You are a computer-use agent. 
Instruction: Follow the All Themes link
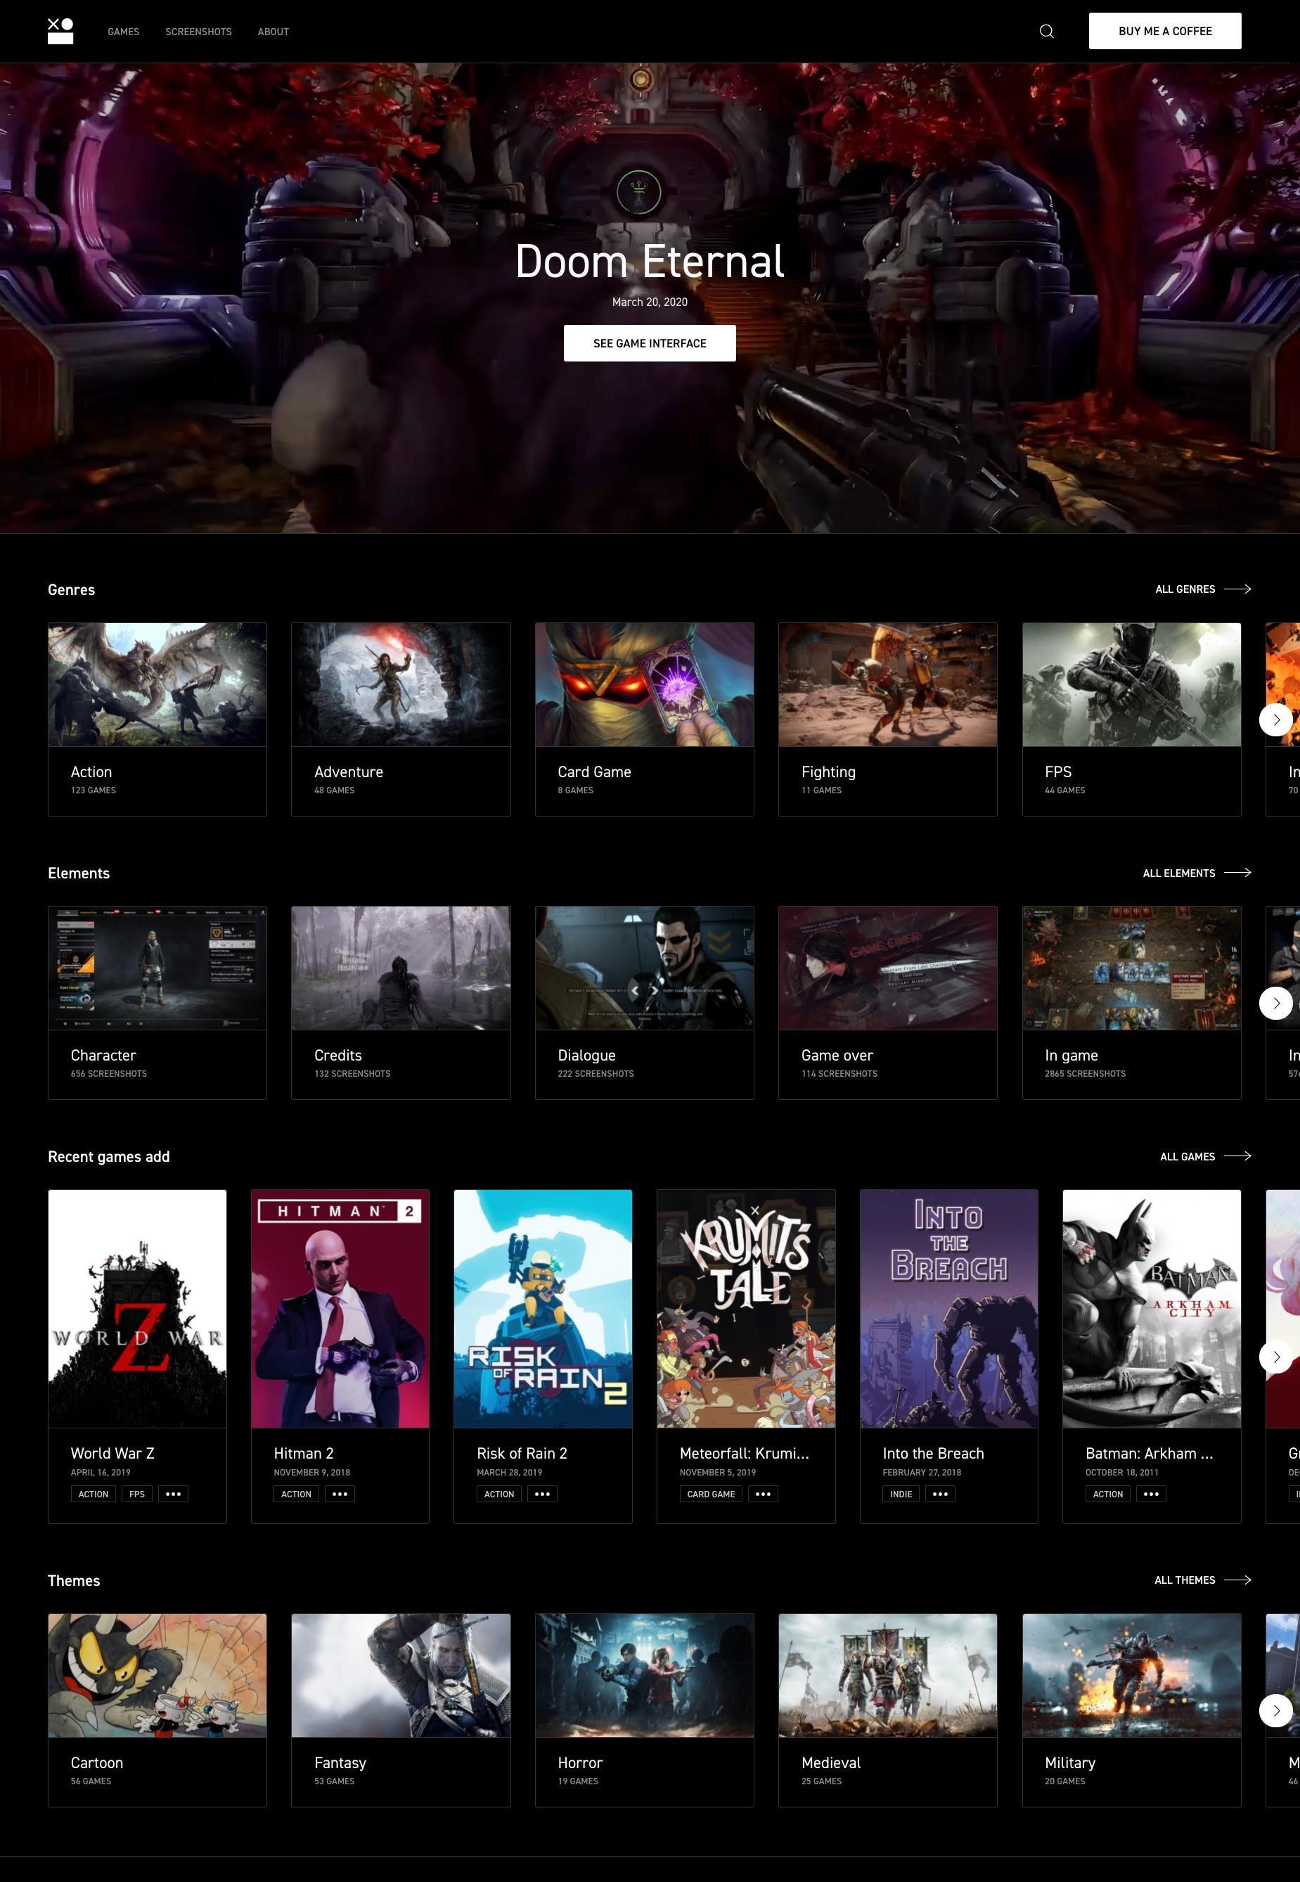pyautogui.click(x=1203, y=1580)
